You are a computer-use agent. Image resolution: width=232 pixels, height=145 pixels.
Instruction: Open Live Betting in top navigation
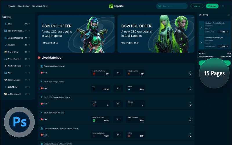[x=24, y=6]
